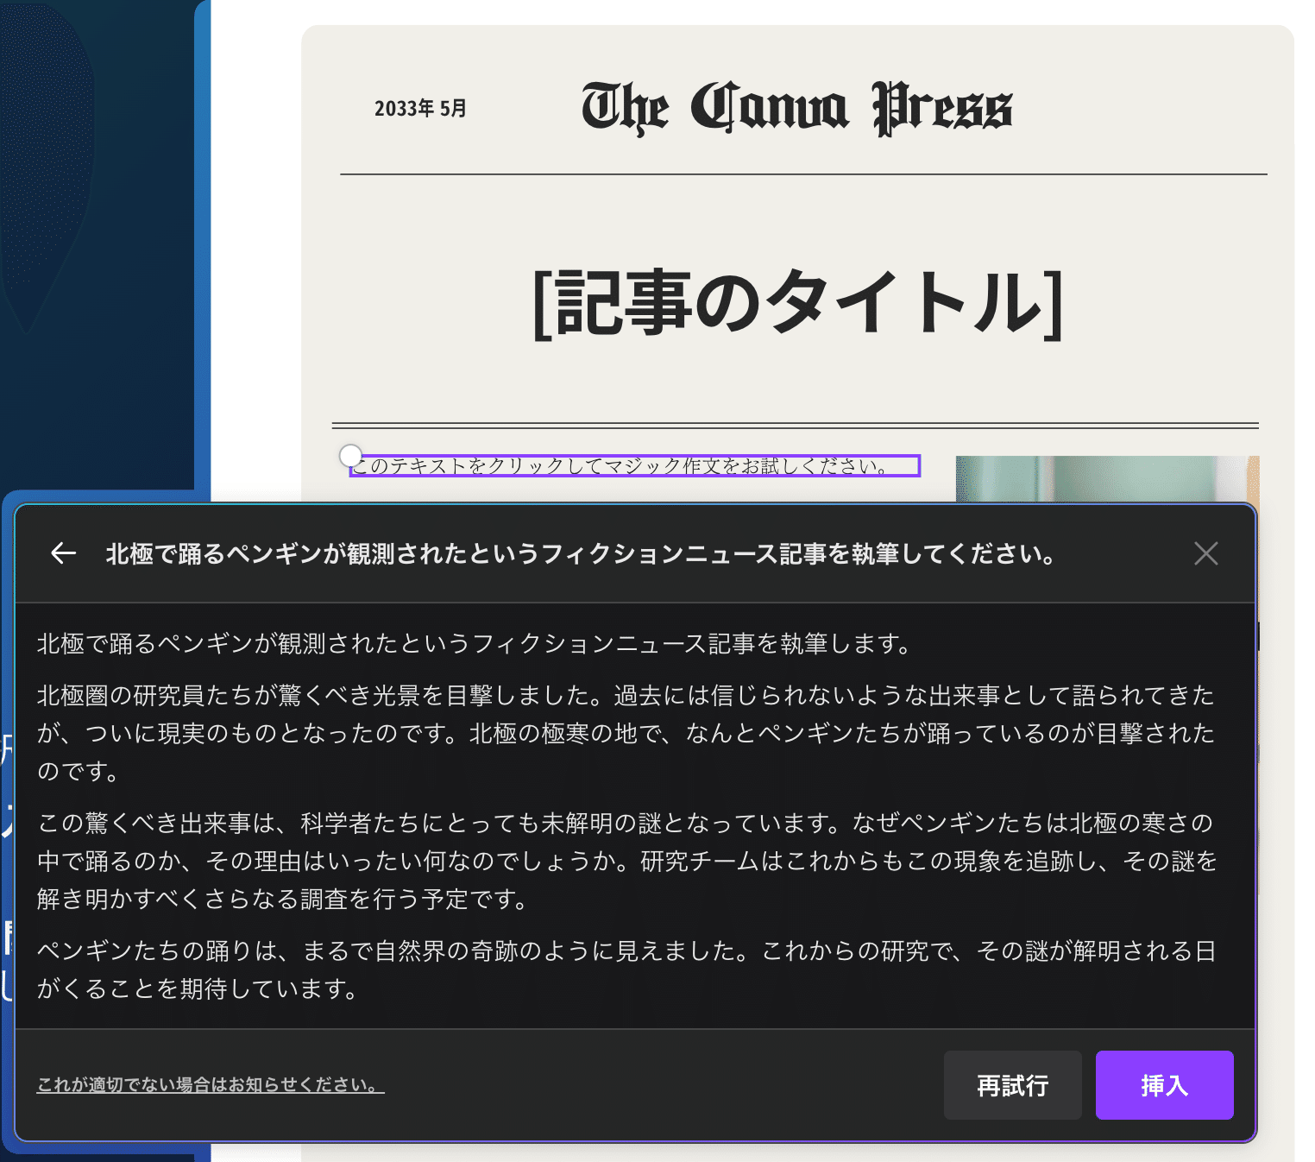Click the photo thumbnail right of the text box

pos(1106,478)
